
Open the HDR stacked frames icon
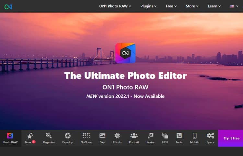point(165,136)
